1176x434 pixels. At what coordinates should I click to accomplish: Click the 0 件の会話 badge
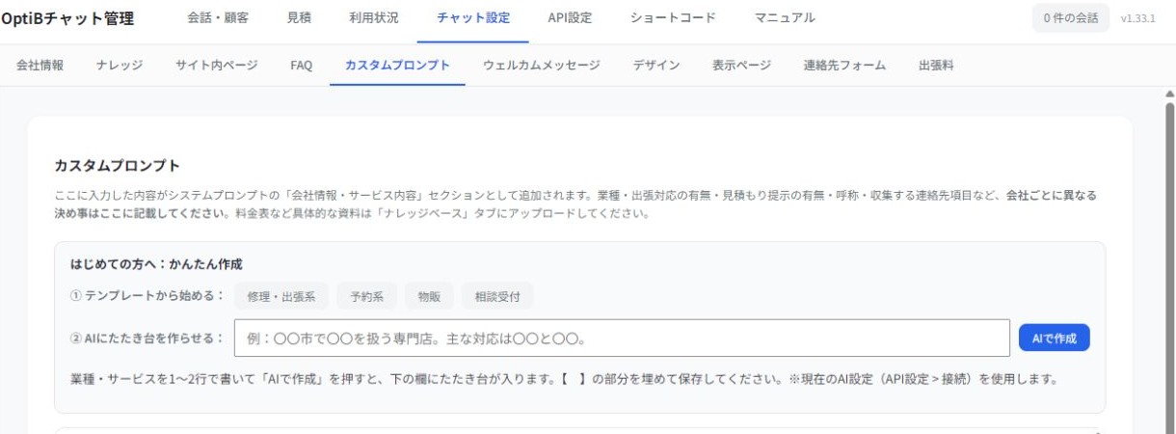(x=1070, y=18)
